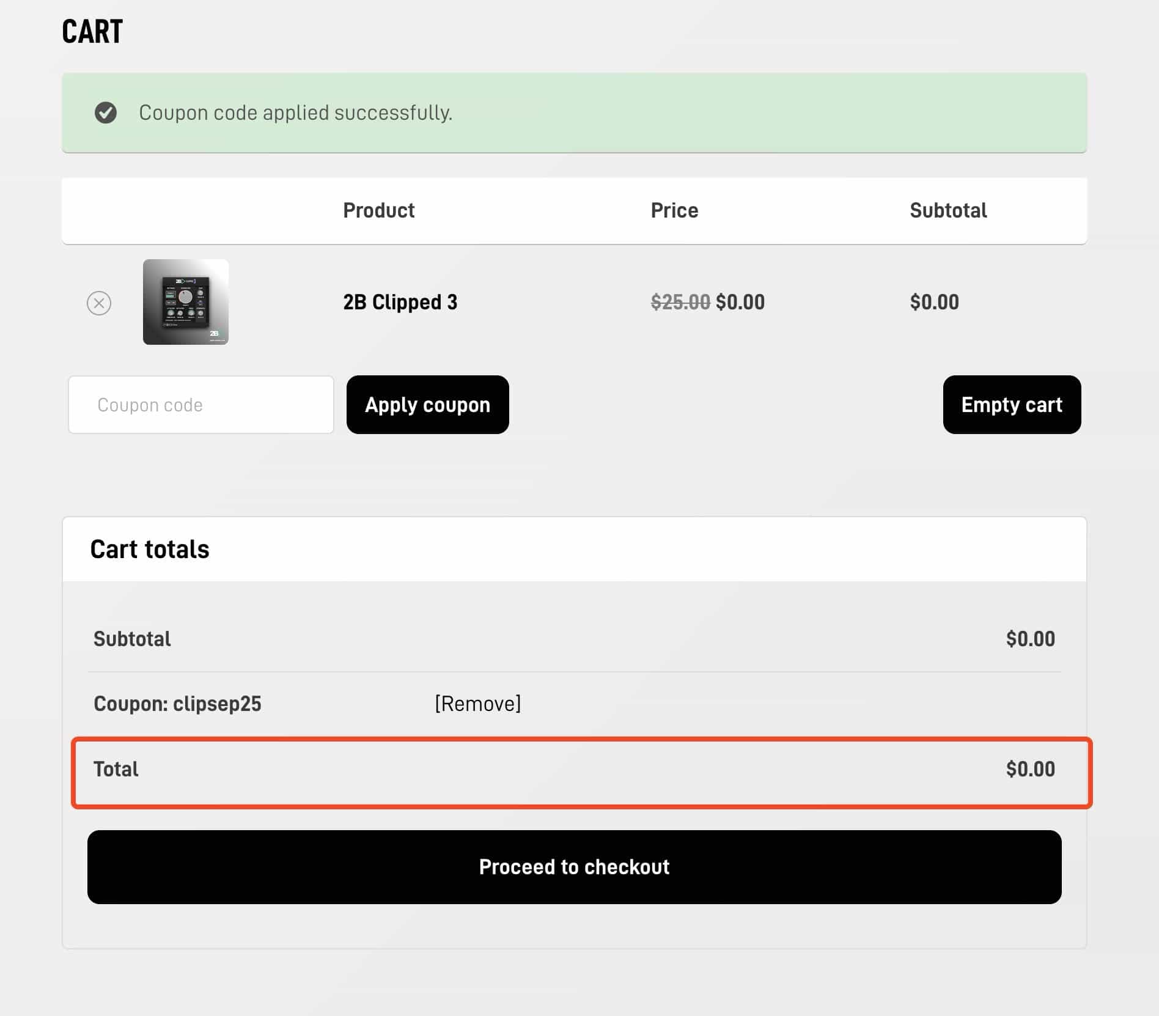Click the crossed-out $25.00 original price
Viewport: 1159px width, 1016px height.
[x=680, y=302]
